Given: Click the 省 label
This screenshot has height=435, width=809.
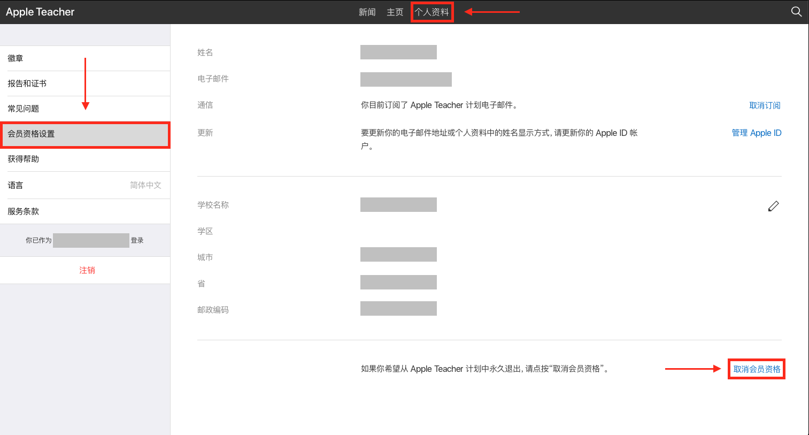Looking at the screenshot, I should tap(202, 284).
